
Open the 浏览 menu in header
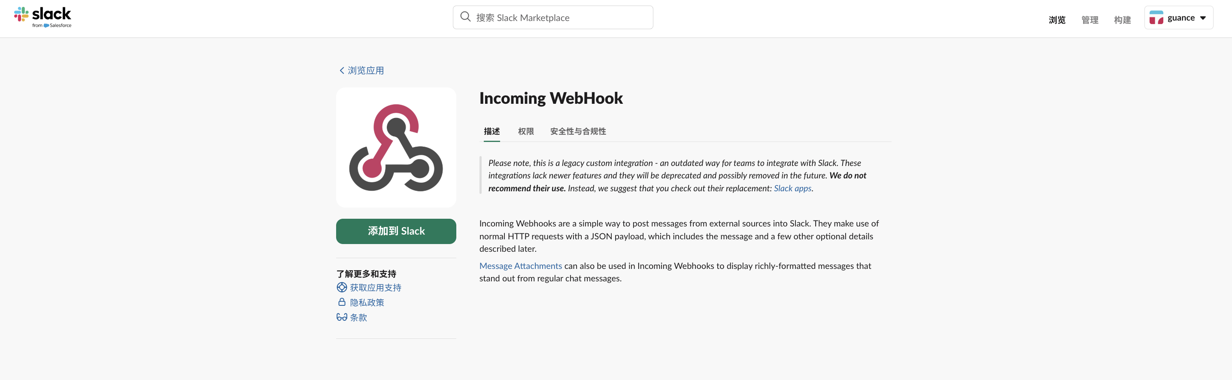click(x=1057, y=20)
